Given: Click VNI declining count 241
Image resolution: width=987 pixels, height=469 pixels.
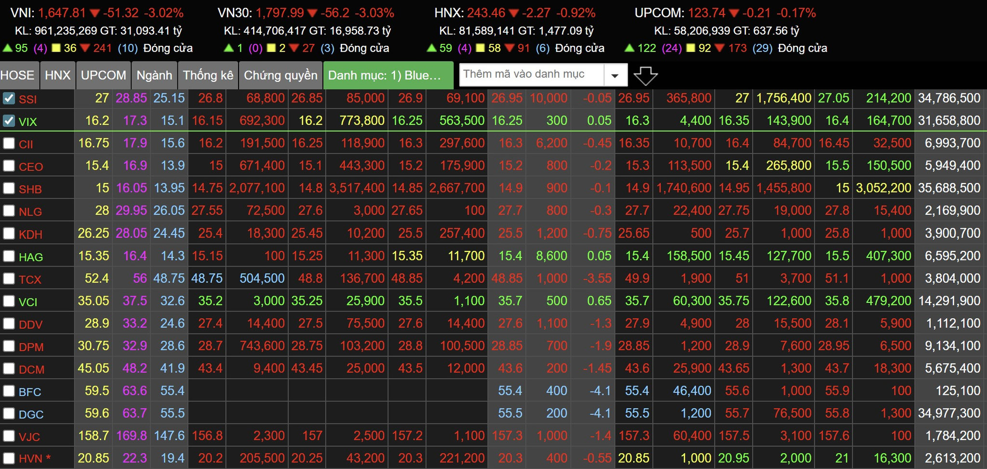Looking at the screenshot, I should click(102, 48).
